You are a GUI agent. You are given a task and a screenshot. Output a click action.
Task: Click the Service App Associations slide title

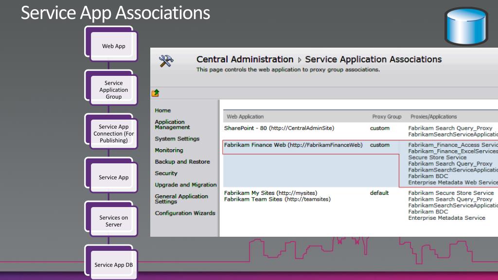pyautogui.click(x=115, y=13)
